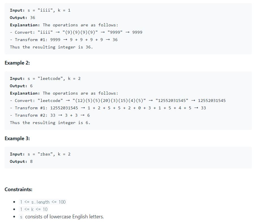
Task: Click 'Thus the resulting integer is 6.'
Action: tap(50, 123)
